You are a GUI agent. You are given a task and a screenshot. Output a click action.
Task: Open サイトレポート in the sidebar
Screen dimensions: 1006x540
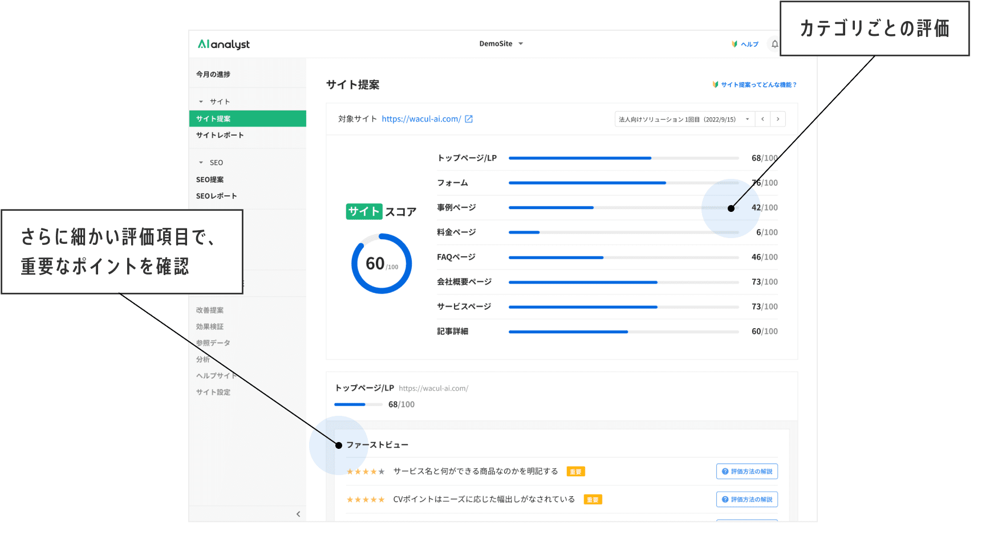(220, 136)
